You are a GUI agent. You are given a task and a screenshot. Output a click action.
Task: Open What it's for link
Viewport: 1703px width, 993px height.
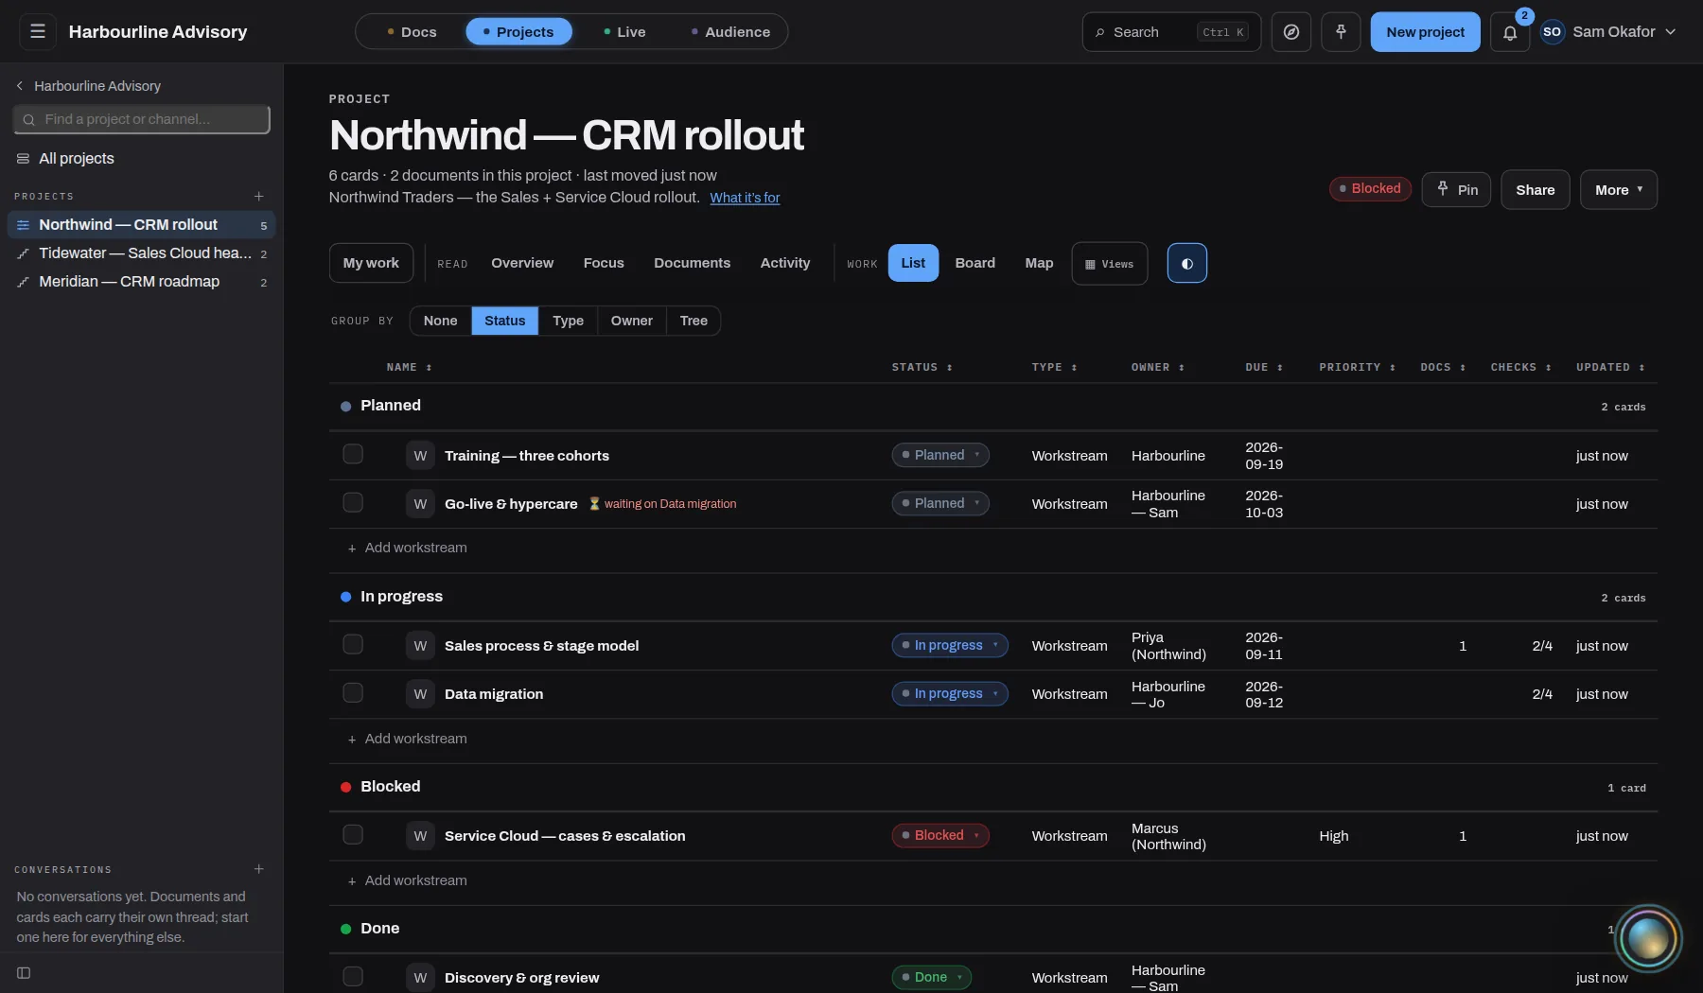point(745,198)
